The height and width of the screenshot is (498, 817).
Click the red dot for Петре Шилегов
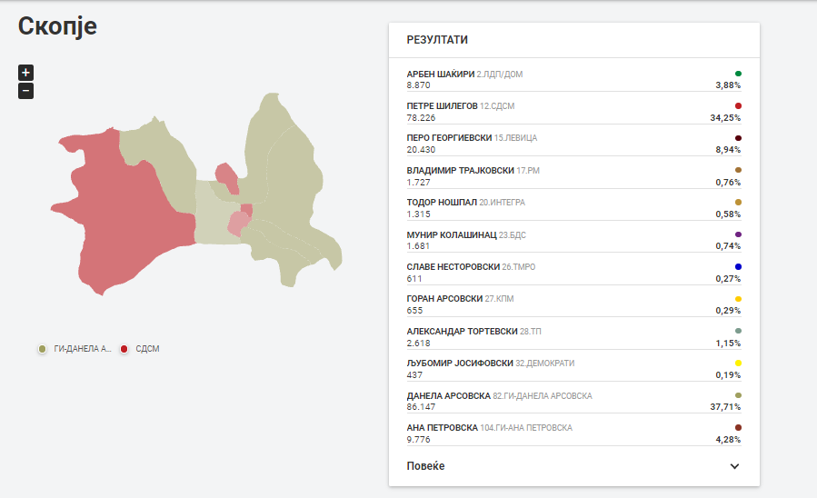click(738, 105)
